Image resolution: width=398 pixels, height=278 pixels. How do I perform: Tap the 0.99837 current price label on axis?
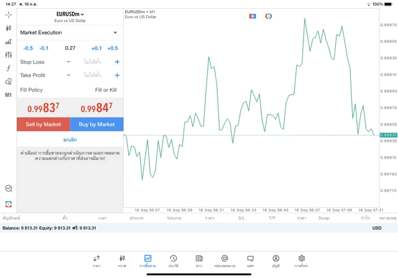[388, 135]
